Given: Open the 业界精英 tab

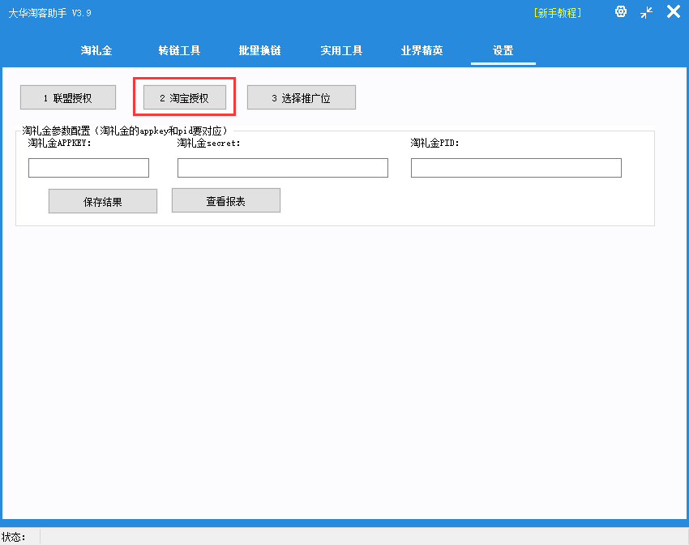Looking at the screenshot, I should click(x=422, y=50).
